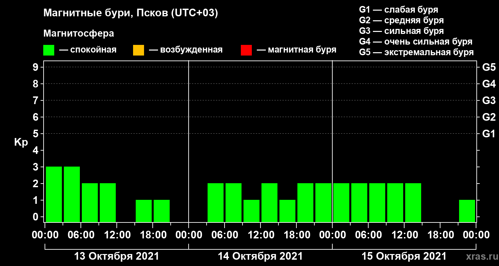Click the 18:00 time label under 13 October

153,235
